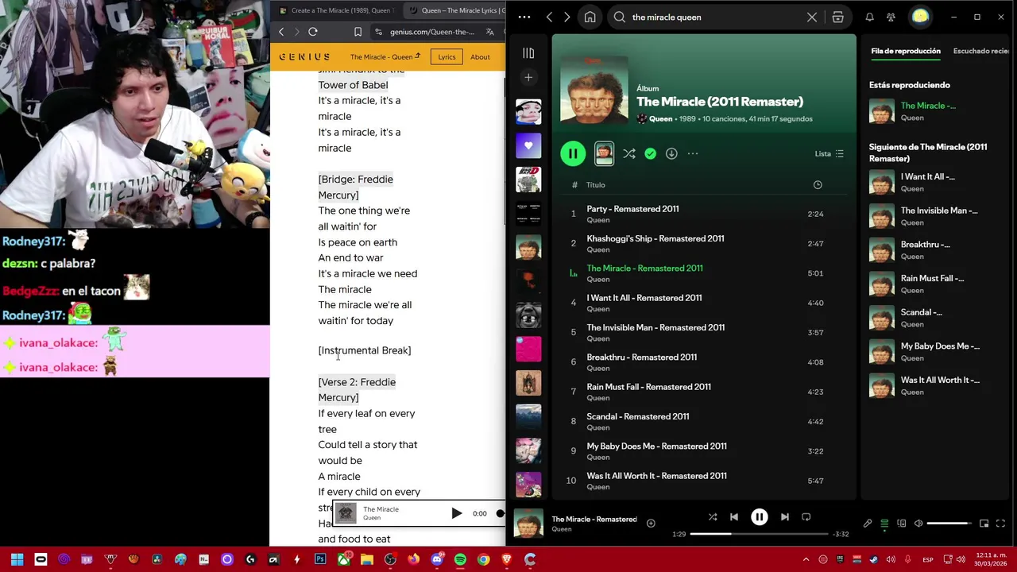Image resolution: width=1017 pixels, height=572 pixels.
Task: Open Liked Songs purple heart playlist
Action: tap(528, 145)
